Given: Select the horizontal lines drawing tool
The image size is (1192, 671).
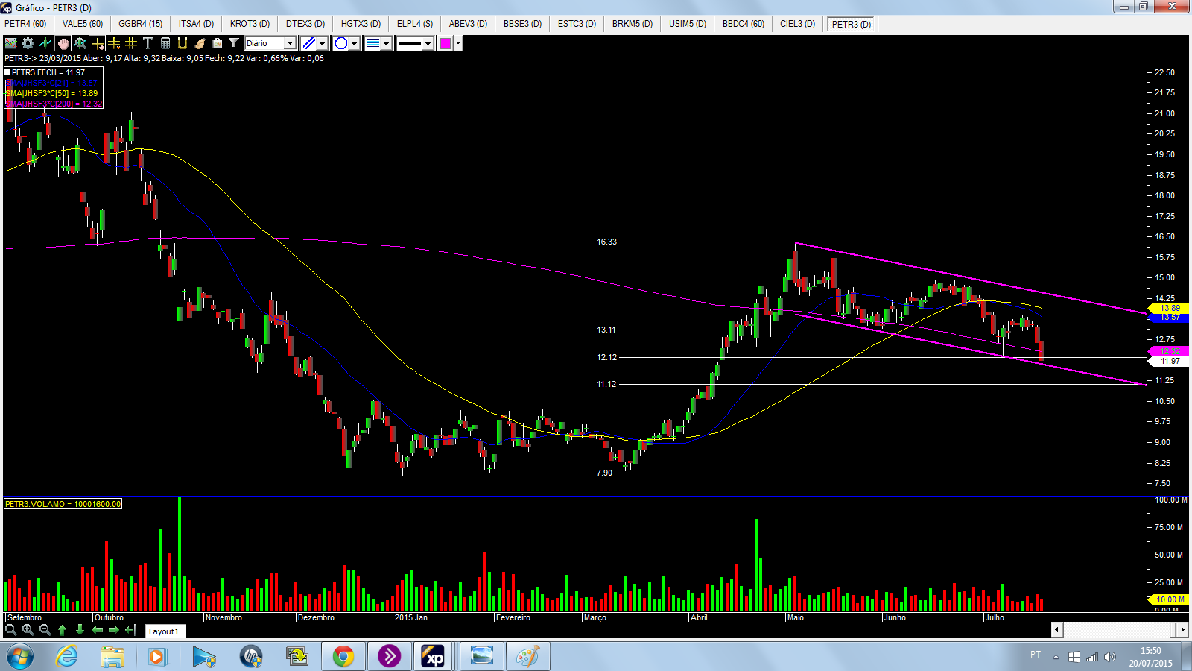Looking at the screenshot, I should click(114, 43).
